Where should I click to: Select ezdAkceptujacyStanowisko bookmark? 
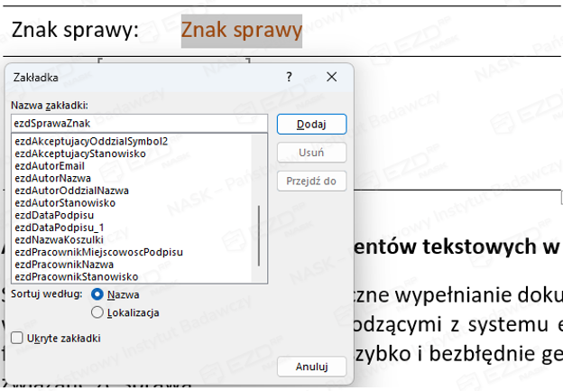coord(80,154)
